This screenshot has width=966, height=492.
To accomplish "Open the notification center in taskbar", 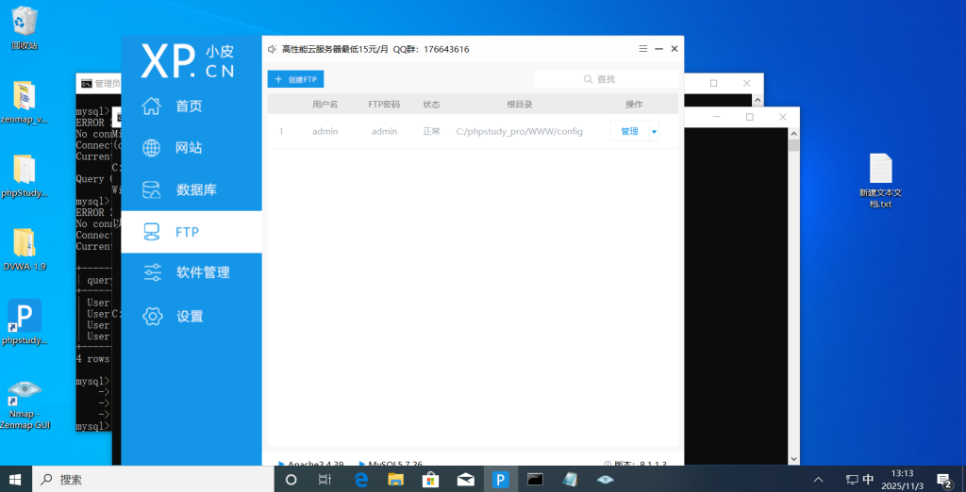I will pyautogui.click(x=943, y=479).
